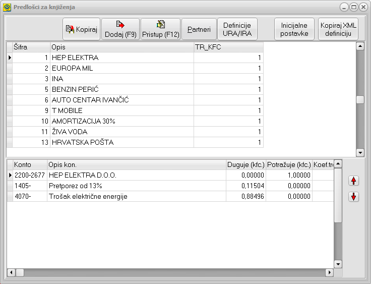Click code cell 13 in Šifra column
Screen dimensions: 371x284
pos(31,142)
